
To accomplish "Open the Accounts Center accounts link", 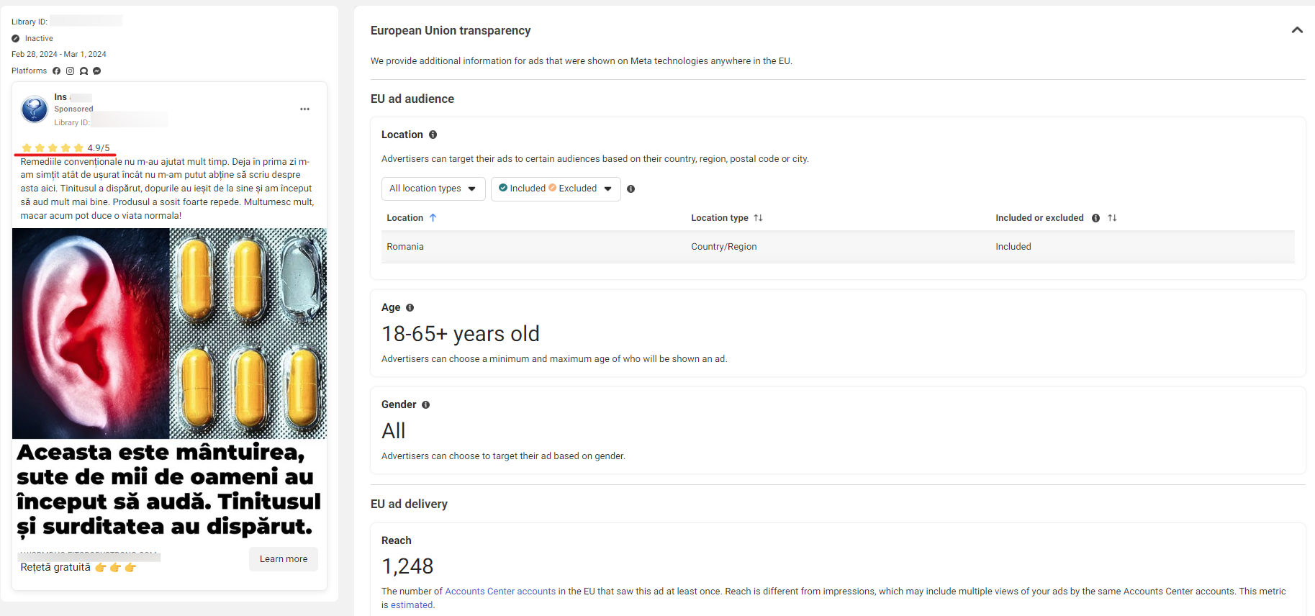I will [500, 592].
